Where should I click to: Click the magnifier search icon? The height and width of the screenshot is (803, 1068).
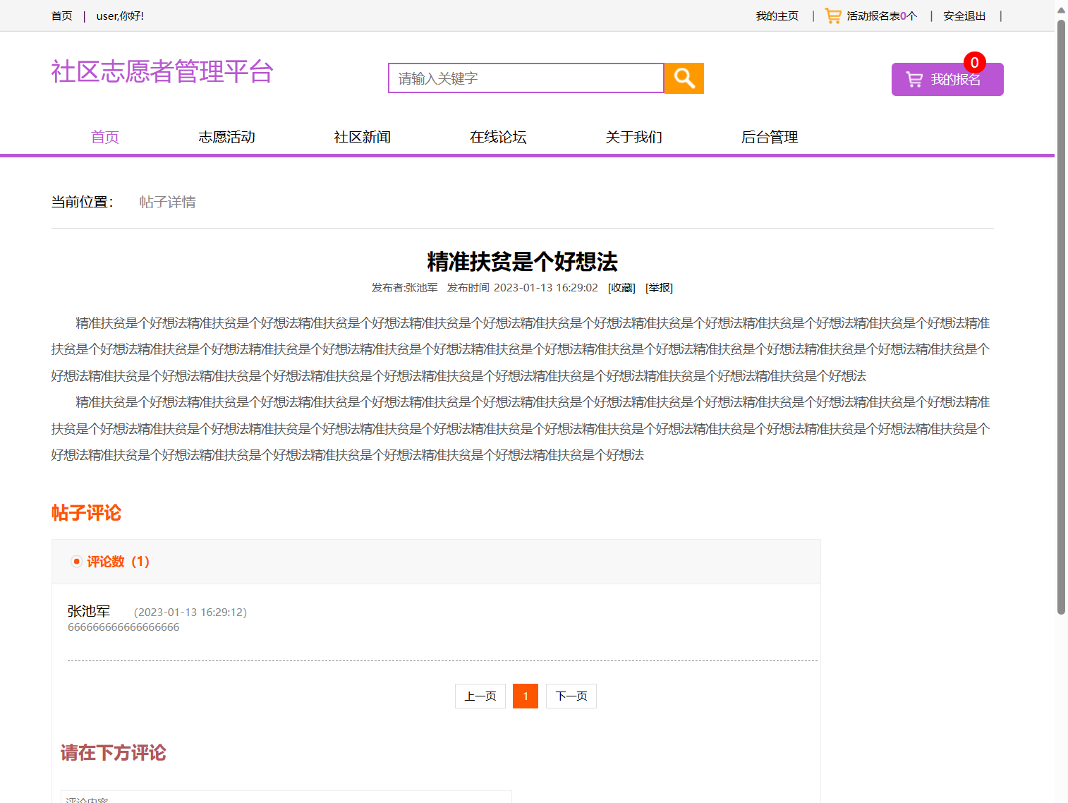pyautogui.click(x=683, y=78)
